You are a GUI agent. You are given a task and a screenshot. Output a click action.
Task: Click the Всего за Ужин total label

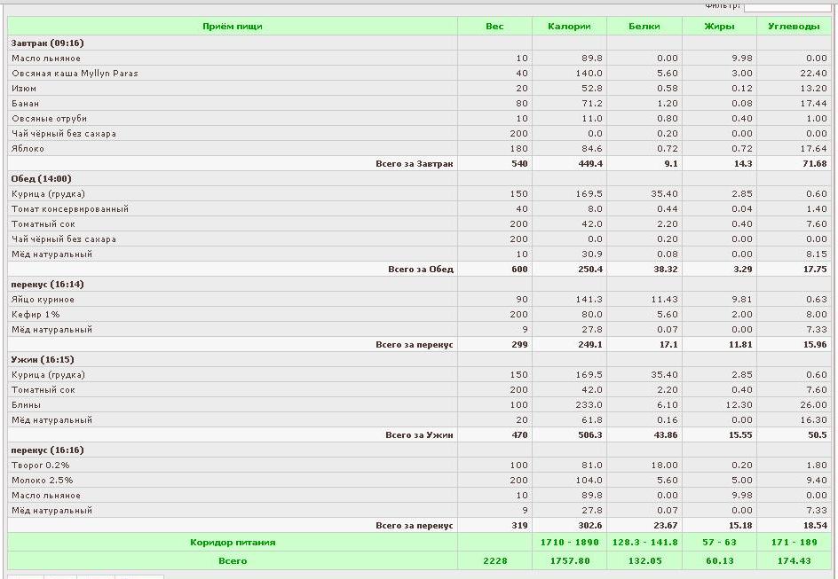419,435
